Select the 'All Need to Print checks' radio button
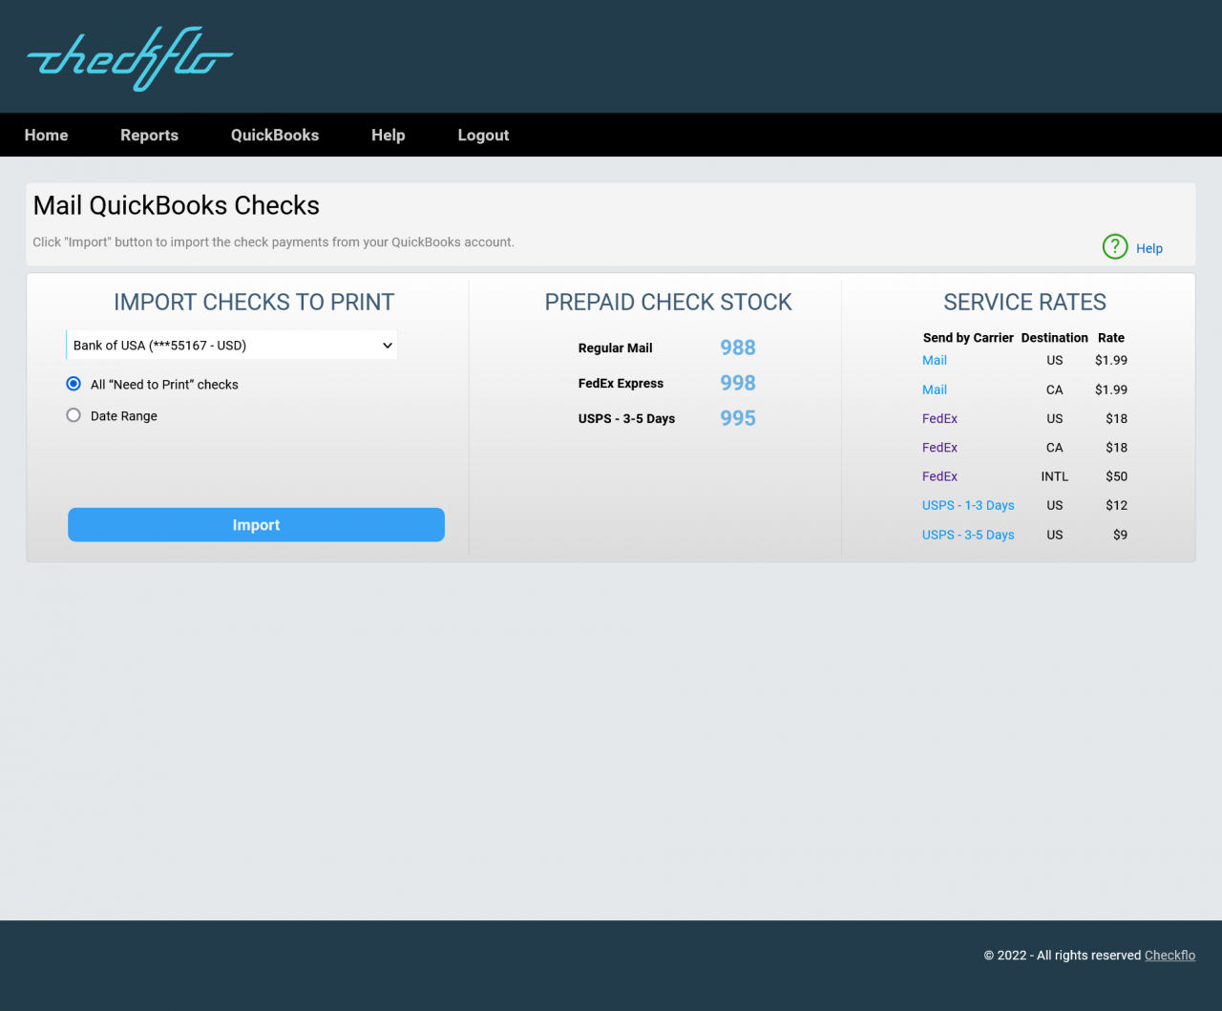This screenshot has width=1222, height=1011. tap(74, 383)
